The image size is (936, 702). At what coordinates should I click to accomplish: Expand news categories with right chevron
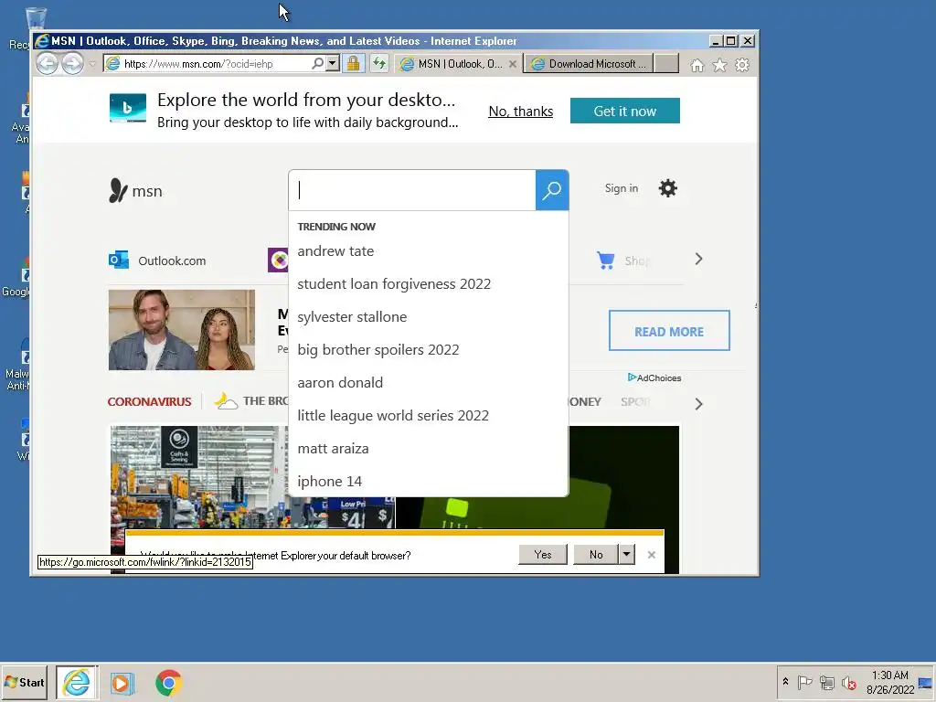click(699, 404)
